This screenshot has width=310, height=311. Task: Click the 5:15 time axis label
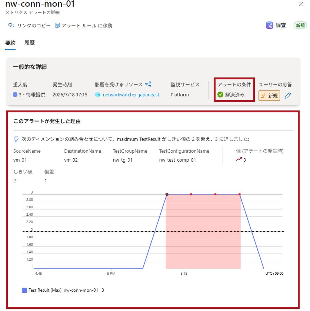(184, 273)
